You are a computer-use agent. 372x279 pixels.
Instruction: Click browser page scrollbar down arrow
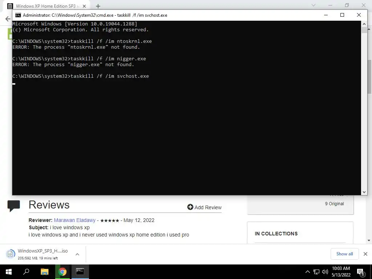(x=369, y=240)
